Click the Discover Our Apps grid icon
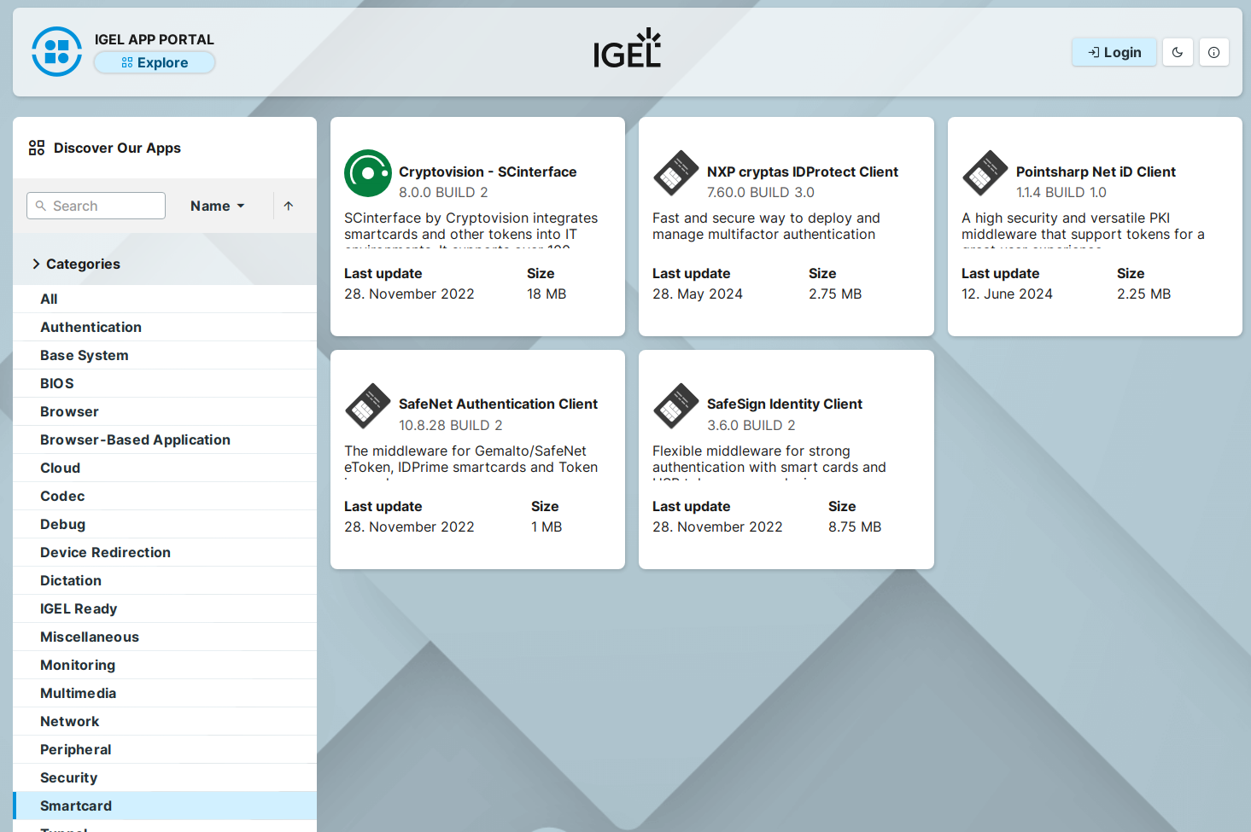The width and height of the screenshot is (1251, 832). click(x=36, y=147)
